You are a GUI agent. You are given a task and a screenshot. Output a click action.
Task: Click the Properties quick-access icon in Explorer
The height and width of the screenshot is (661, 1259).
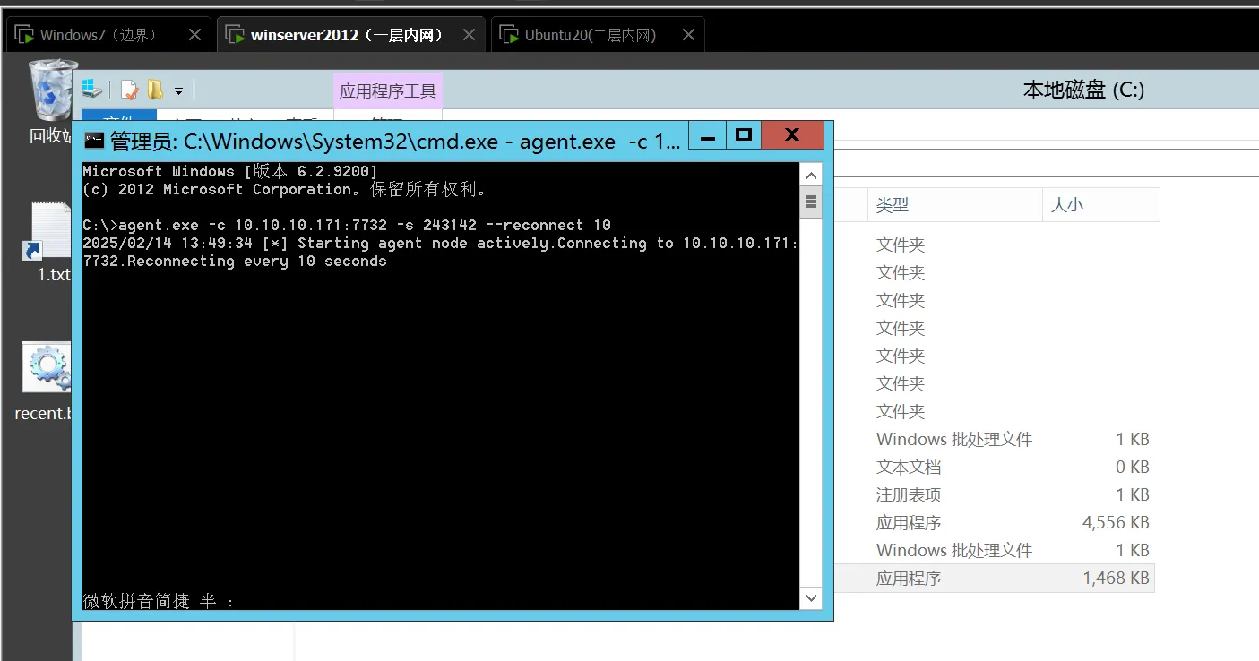[130, 90]
